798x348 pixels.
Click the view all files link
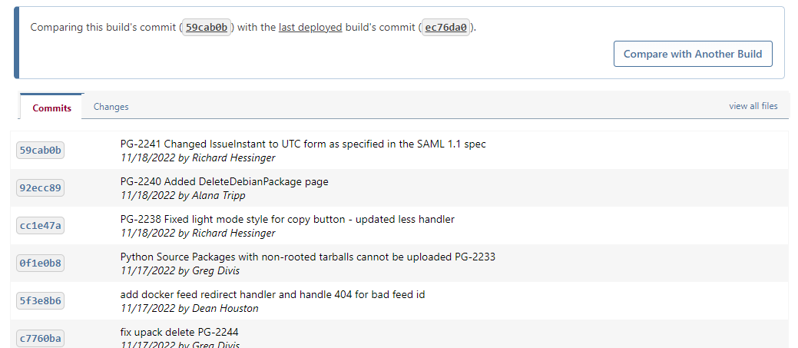click(x=753, y=106)
